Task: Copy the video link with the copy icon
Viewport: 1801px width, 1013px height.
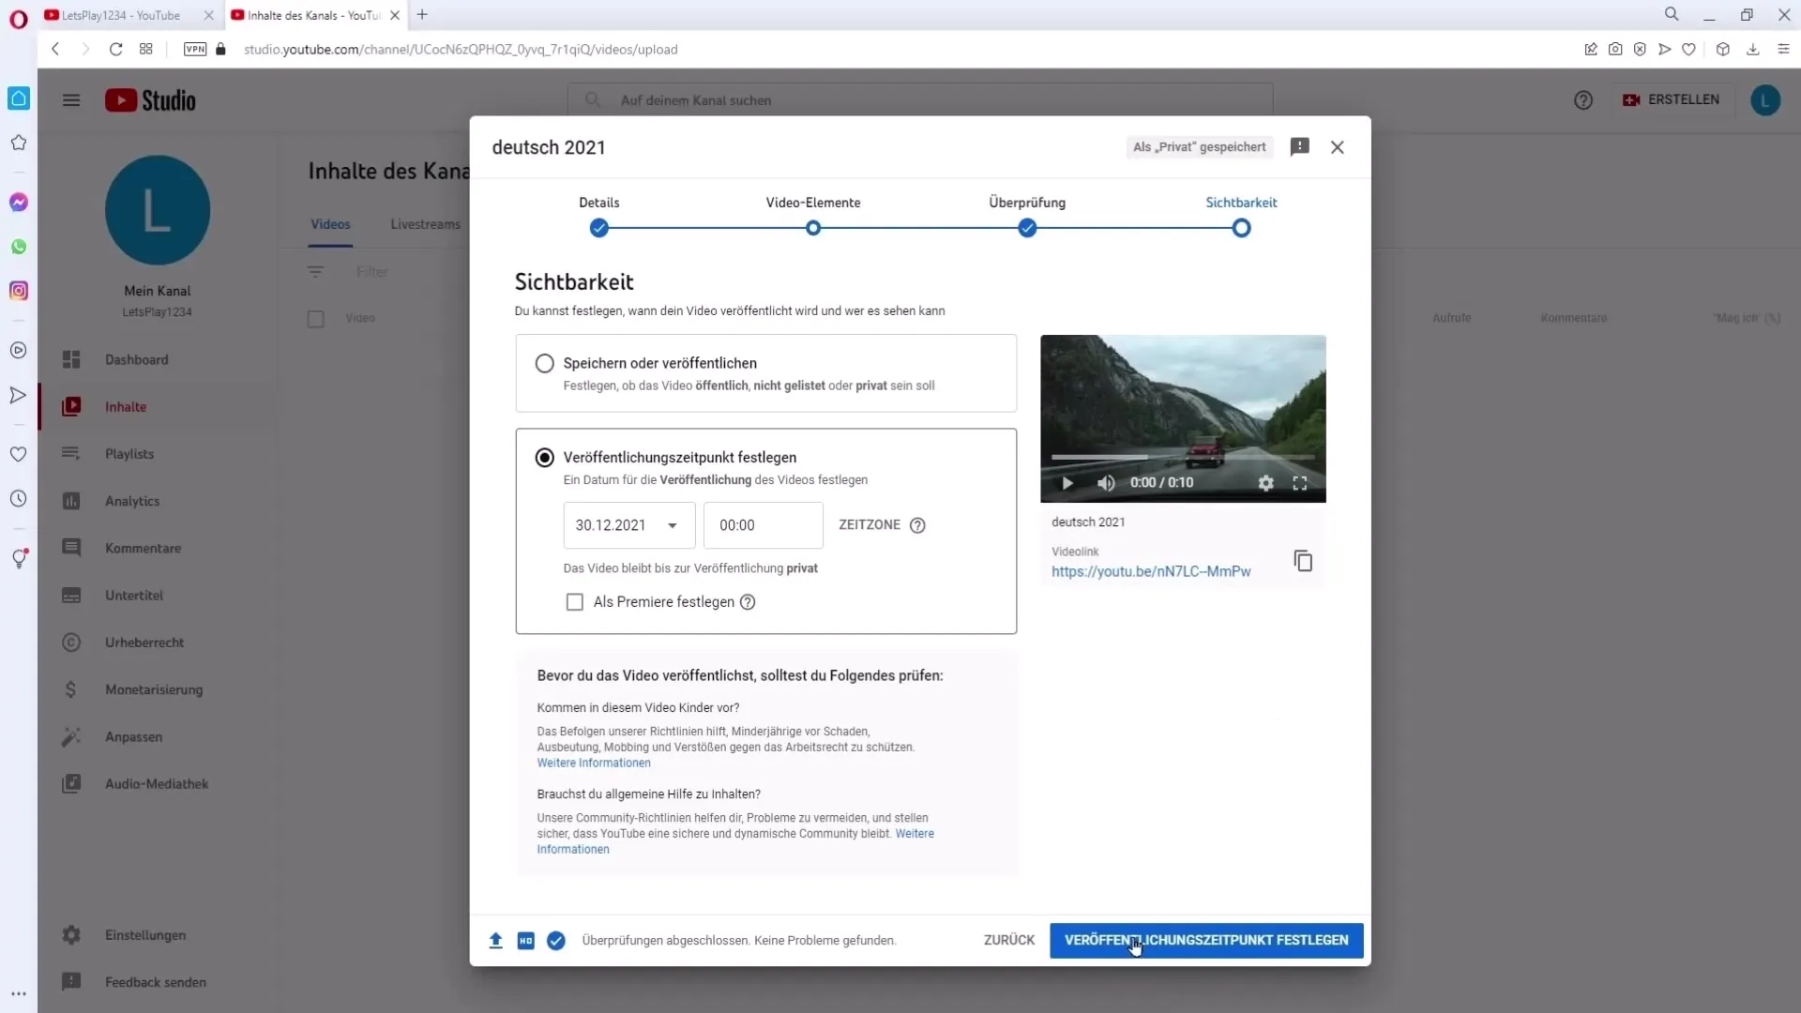Action: point(1303,561)
